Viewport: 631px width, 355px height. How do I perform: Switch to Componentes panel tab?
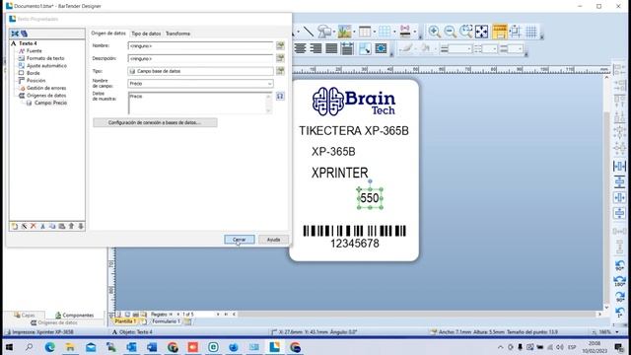tap(74, 315)
